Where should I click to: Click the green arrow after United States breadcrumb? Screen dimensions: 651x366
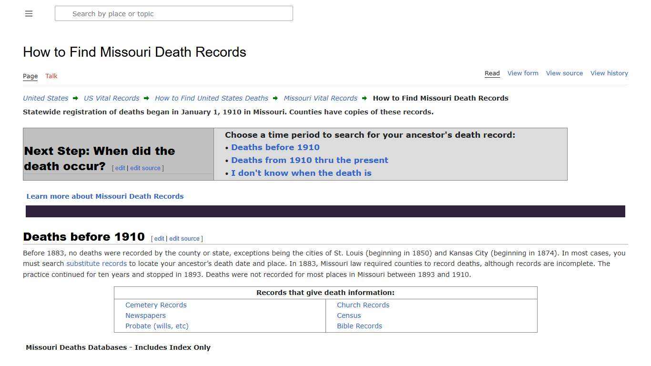(75, 98)
